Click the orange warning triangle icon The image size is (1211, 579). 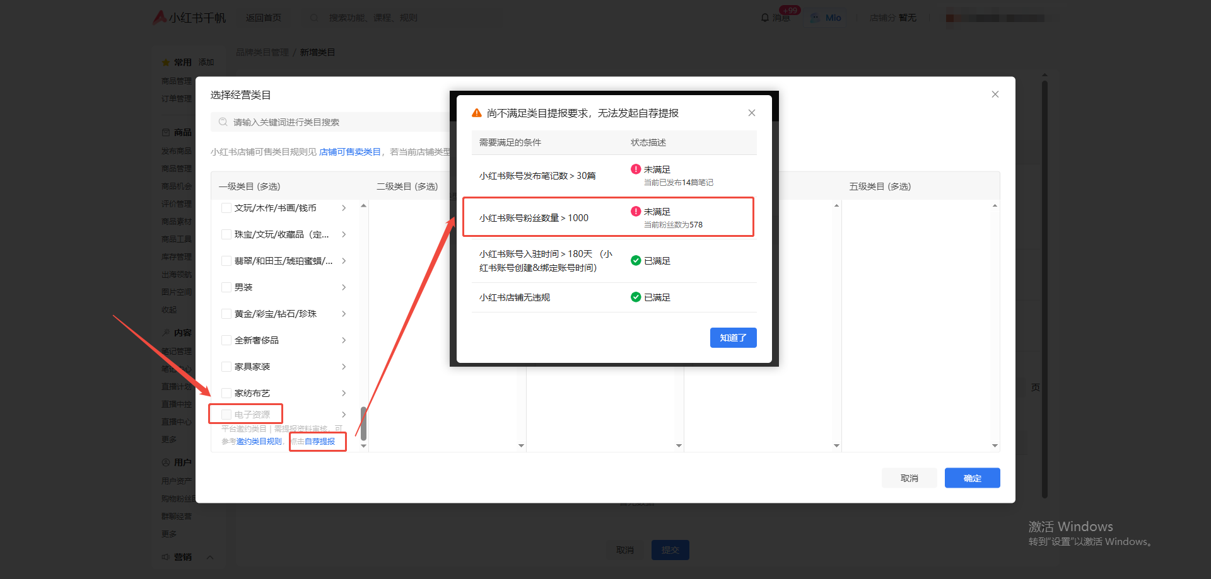[x=477, y=113]
